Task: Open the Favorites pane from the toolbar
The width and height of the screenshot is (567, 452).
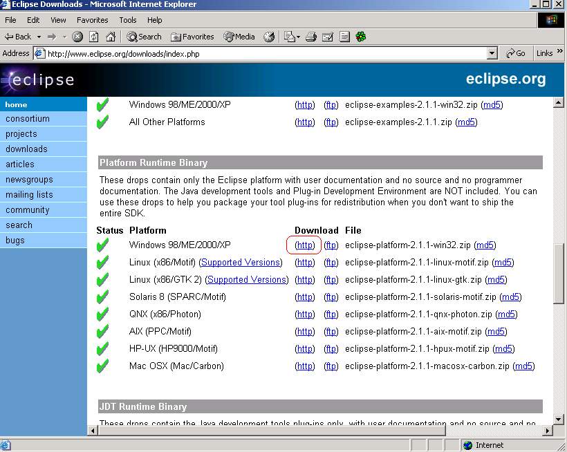Action: pyautogui.click(x=192, y=37)
